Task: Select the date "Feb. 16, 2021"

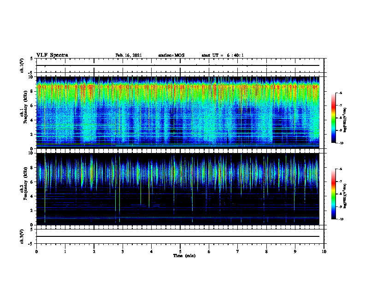Action: tap(129, 55)
